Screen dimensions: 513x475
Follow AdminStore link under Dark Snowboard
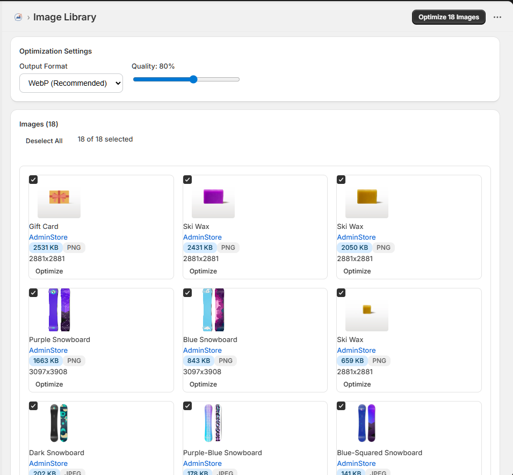point(48,464)
